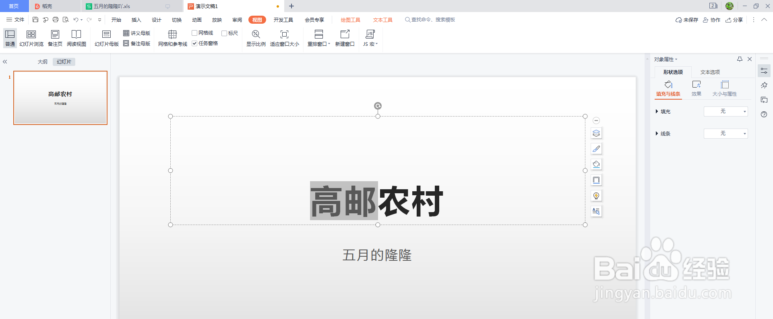This screenshot has width=773, height=319.
Task: Open Slide Sorter view (幻灯片浏览)
Action: (x=31, y=39)
